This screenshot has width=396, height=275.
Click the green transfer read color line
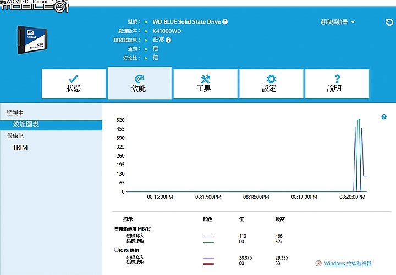point(208,242)
